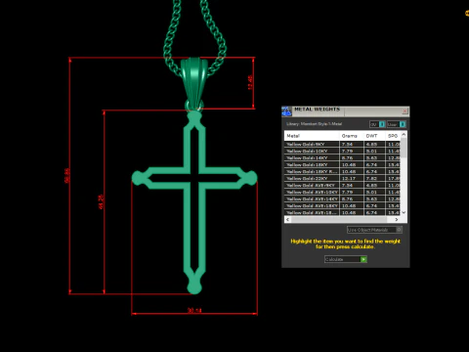Click the horizontal scrollbar track of metal table
The width and height of the screenshot is (469, 352).
[342, 220]
